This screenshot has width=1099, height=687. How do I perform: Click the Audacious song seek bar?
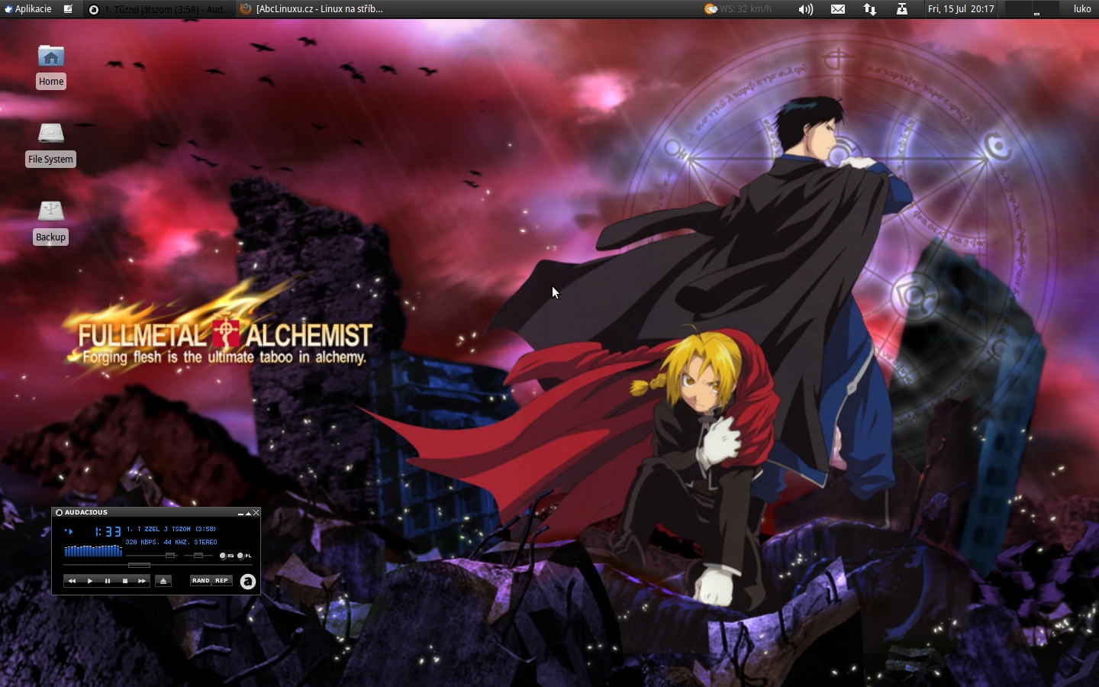pos(158,565)
